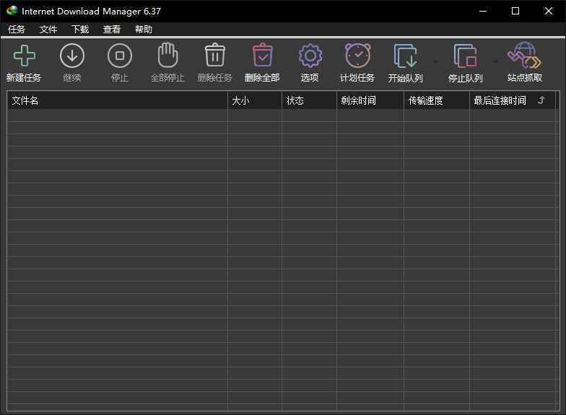
Task: Click the 删除任务 trash icon
Action: [x=215, y=55]
